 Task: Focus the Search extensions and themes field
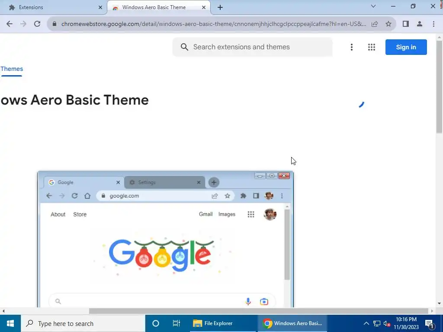pos(253,47)
